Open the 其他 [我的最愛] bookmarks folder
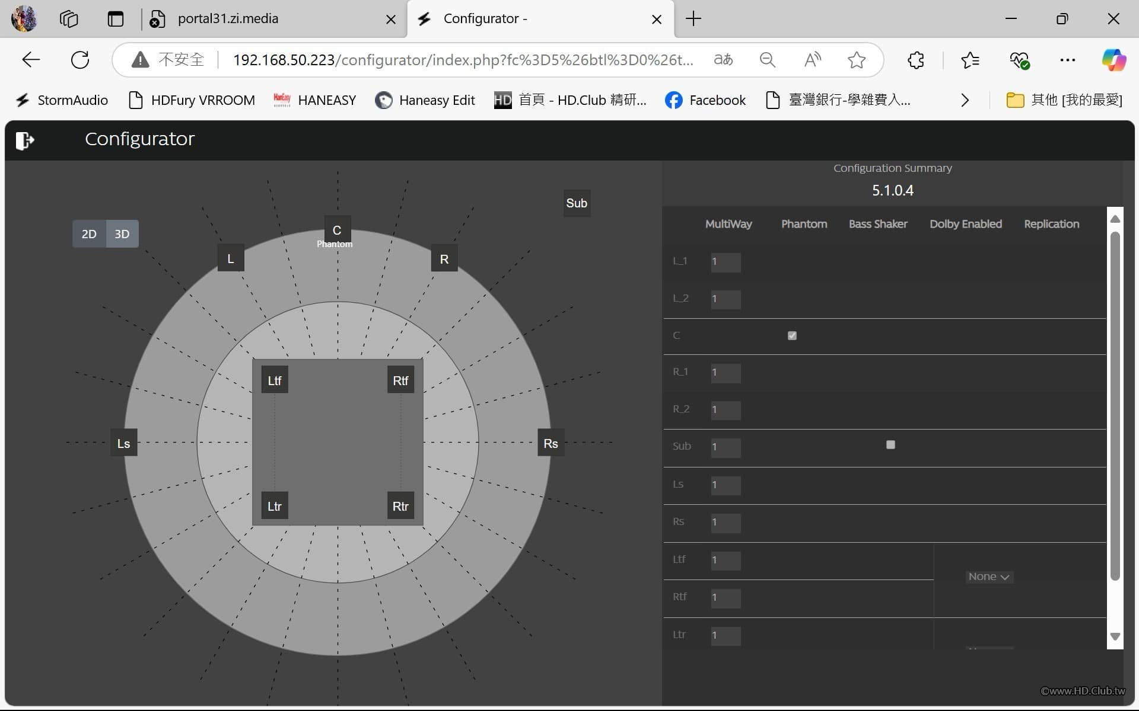 coord(1064,100)
